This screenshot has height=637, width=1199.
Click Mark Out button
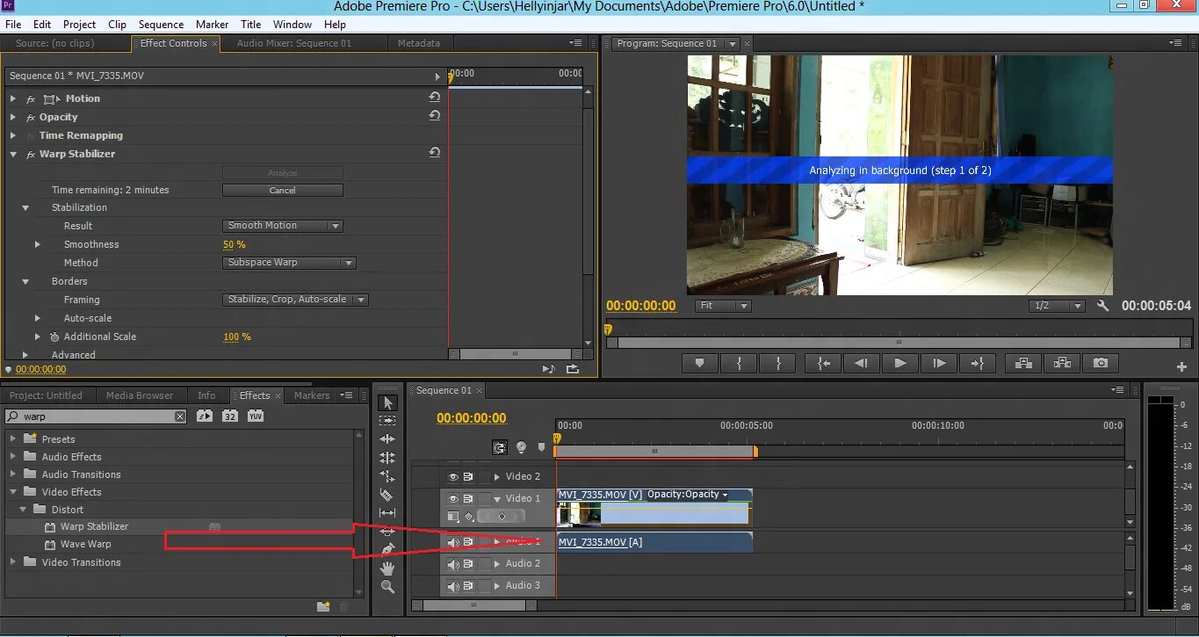[777, 363]
